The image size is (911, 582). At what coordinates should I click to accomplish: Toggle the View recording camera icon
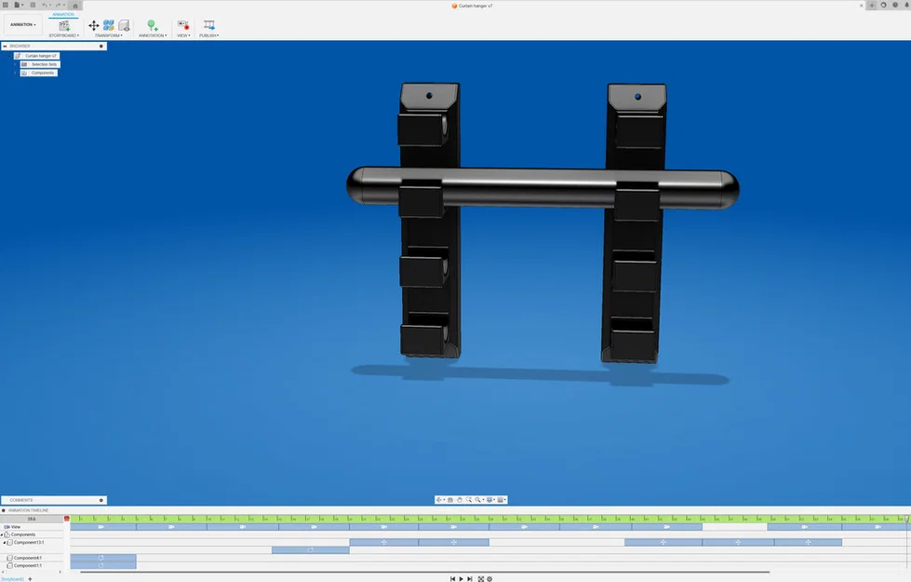pos(183,25)
